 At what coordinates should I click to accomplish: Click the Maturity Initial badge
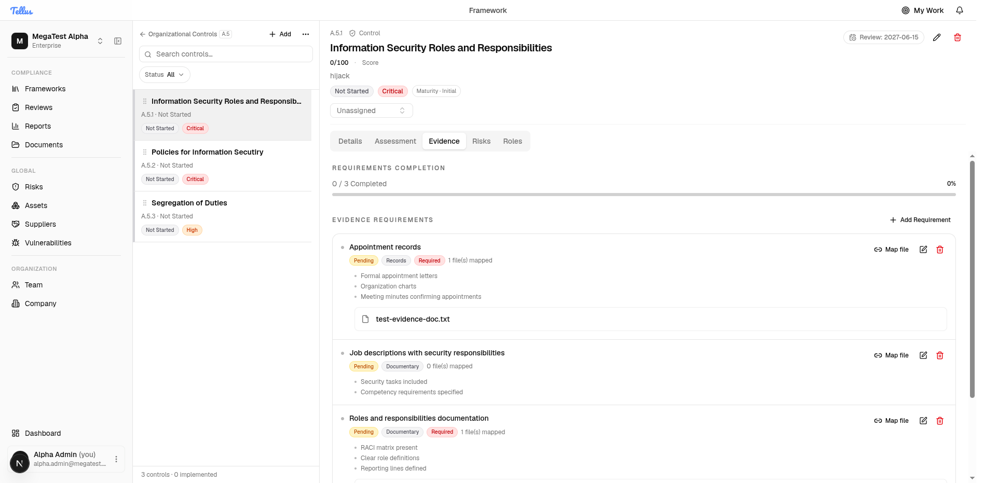click(436, 91)
